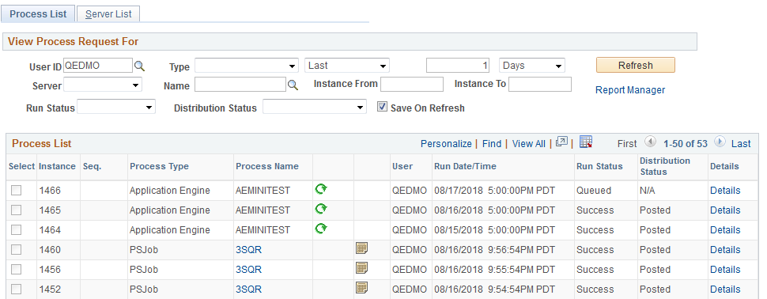Viewport: 767px width, 299px height.
Task: Click the Refresh button
Action: pos(636,65)
